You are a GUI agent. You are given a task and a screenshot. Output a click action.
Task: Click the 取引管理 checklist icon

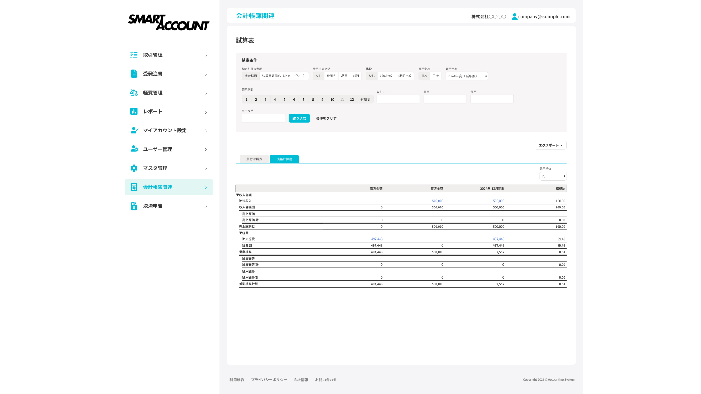[134, 55]
